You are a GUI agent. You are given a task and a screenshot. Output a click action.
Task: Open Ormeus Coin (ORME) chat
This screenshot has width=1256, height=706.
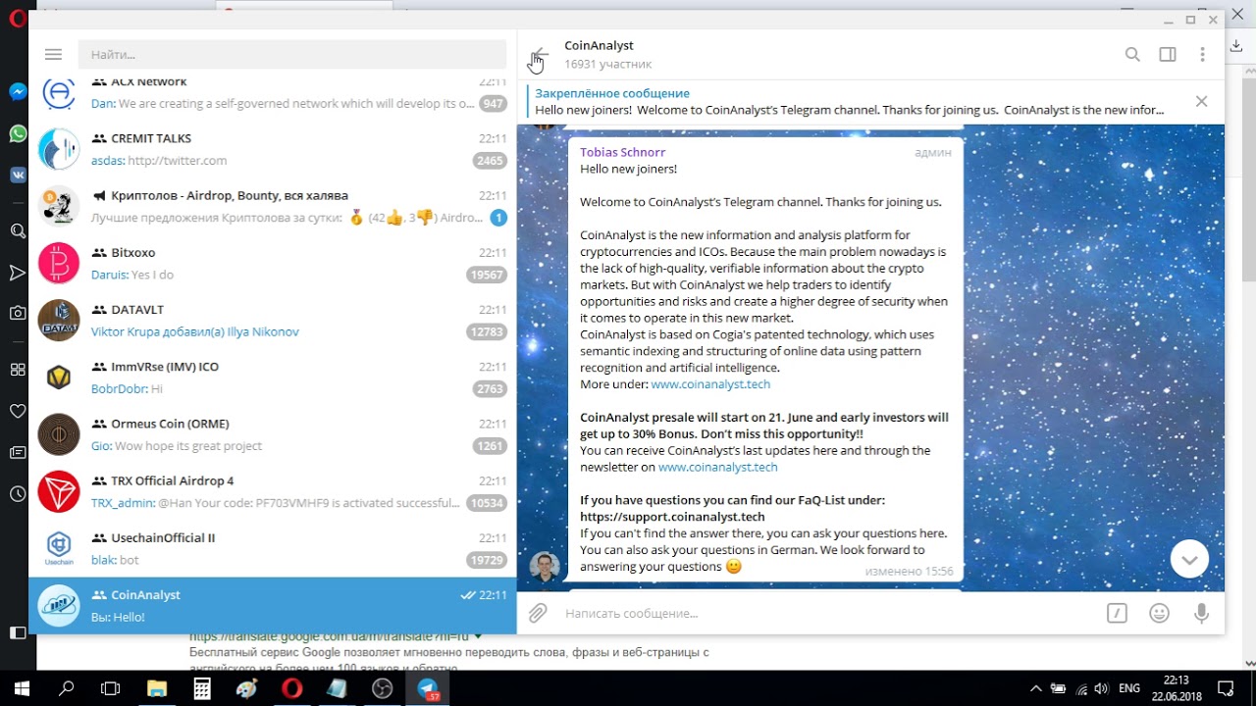(273, 434)
